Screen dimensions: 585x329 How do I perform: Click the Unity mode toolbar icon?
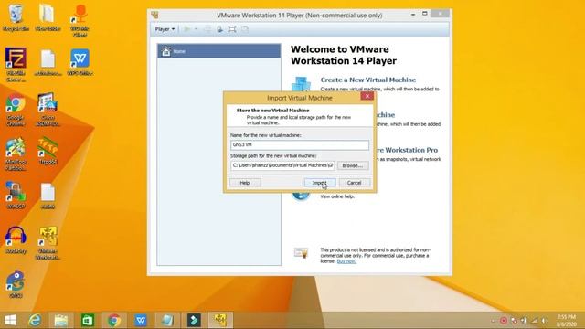click(245, 29)
